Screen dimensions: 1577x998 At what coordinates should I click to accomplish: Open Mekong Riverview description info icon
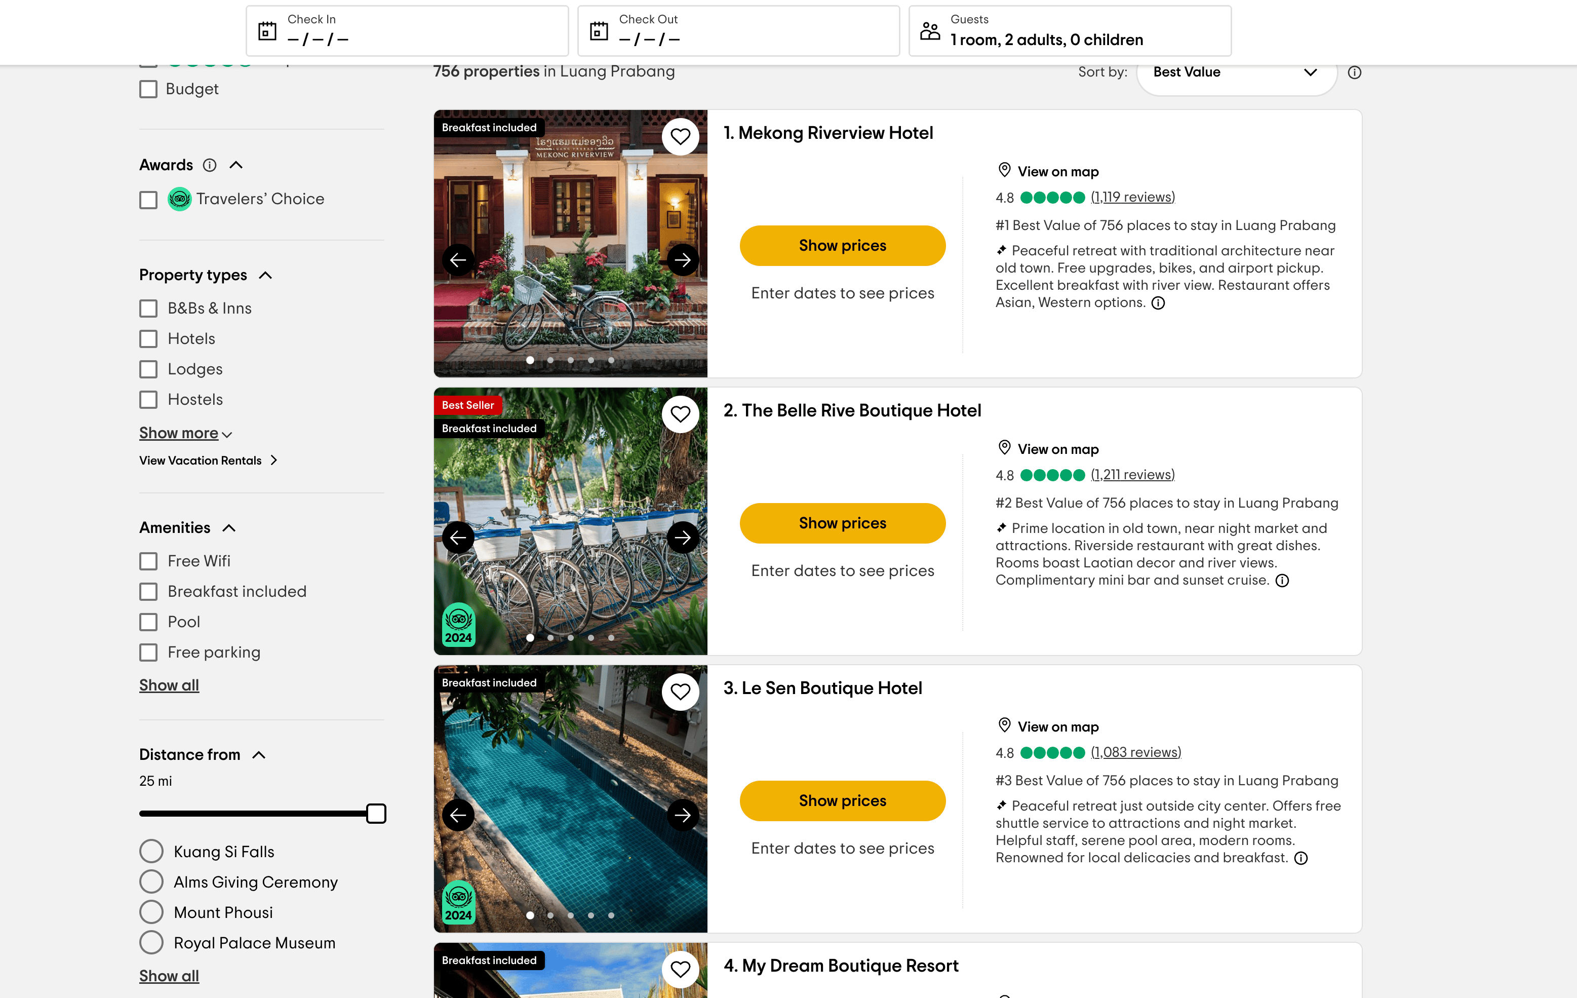[1158, 303]
